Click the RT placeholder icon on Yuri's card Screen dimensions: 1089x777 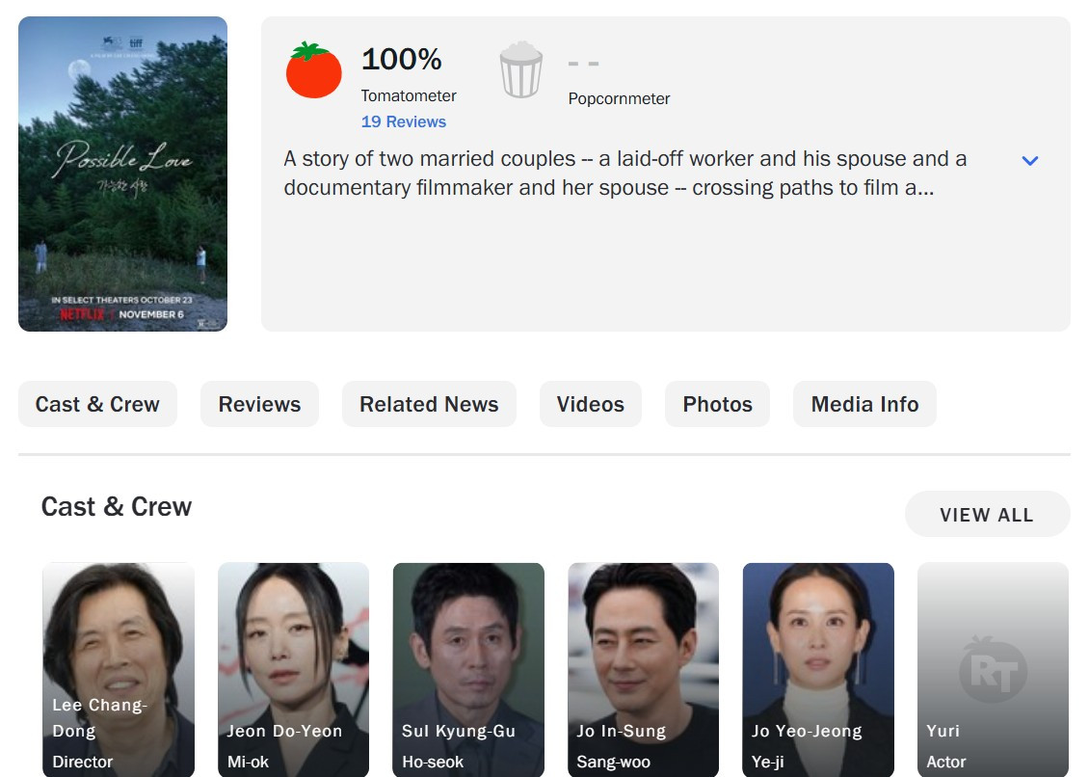(x=993, y=669)
